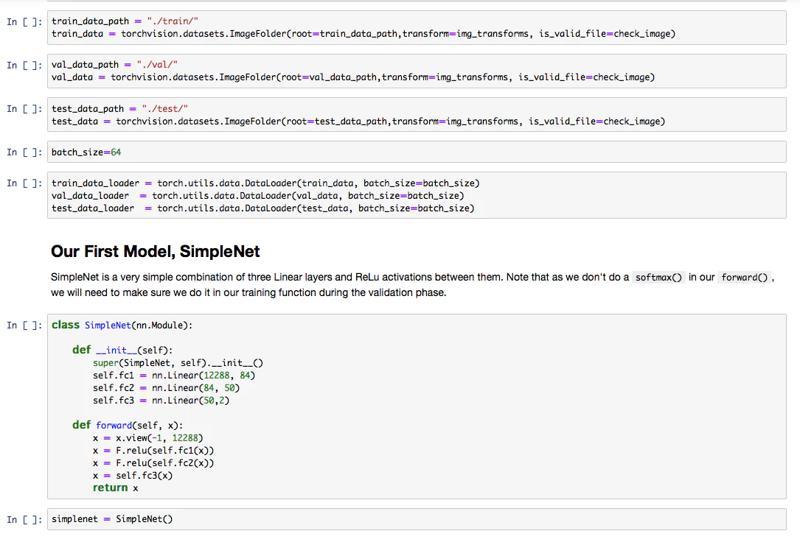
Task: Click the train_data ImageFolder assignment line
Action: click(364, 34)
